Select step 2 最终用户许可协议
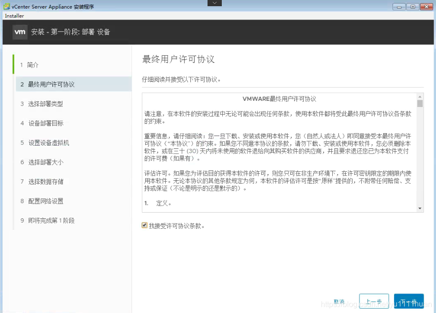 pos(74,84)
